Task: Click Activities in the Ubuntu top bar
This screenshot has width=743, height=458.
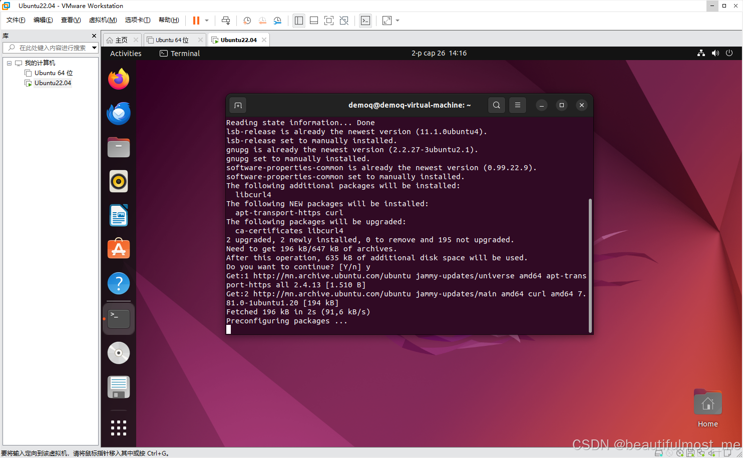Action: [x=125, y=53]
